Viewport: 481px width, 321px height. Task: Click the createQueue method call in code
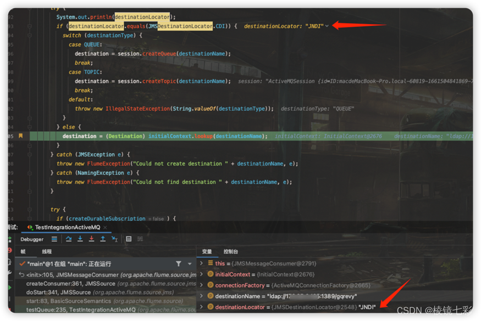coord(159,54)
